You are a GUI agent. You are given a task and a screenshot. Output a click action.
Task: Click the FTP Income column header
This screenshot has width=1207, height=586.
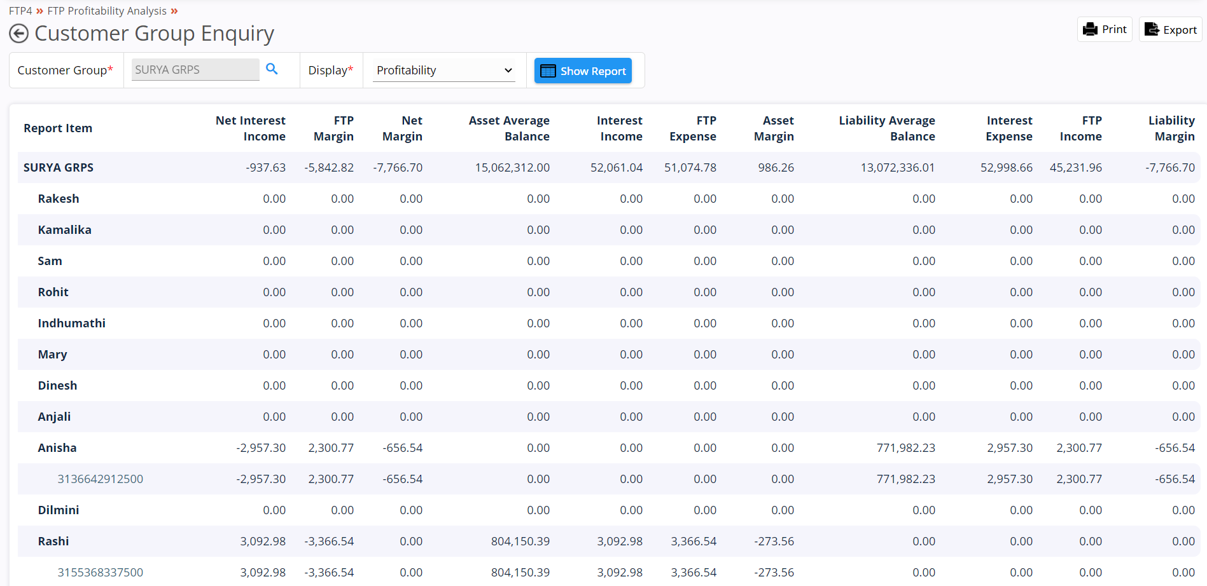click(1080, 128)
